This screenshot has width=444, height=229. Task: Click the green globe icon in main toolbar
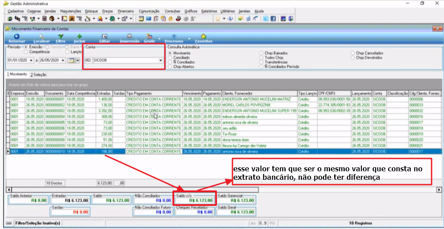[9, 19]
